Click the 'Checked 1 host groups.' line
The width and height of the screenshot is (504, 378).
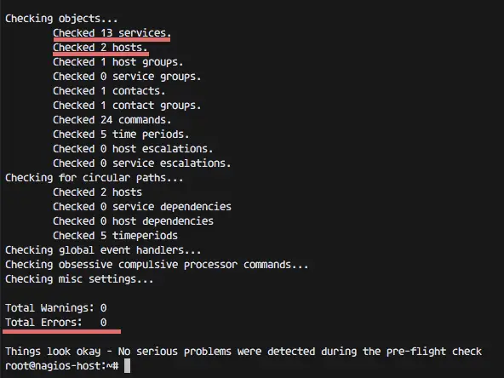118,62
